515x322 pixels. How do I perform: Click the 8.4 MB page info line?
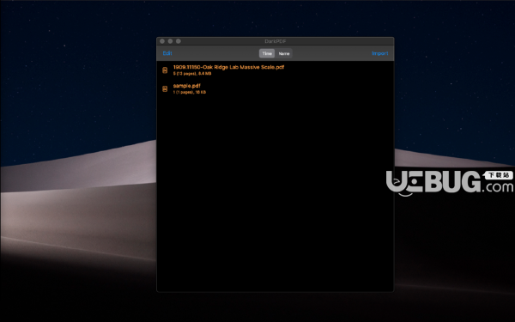(192, 74)
